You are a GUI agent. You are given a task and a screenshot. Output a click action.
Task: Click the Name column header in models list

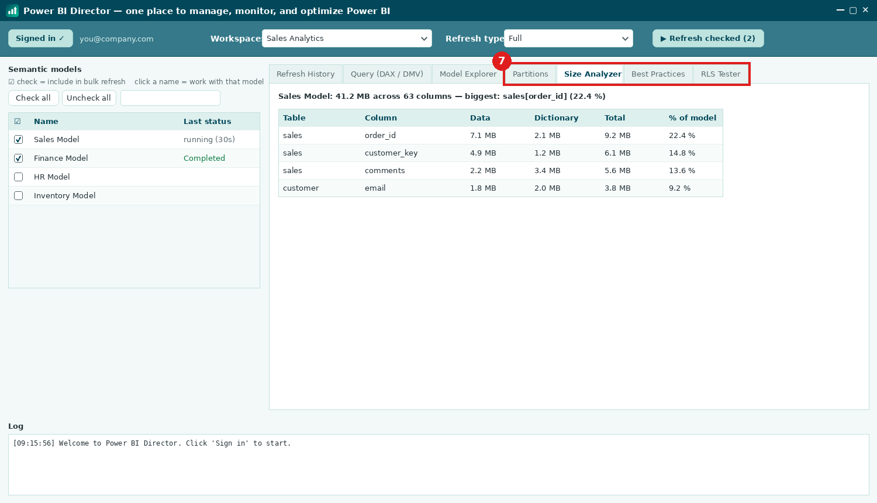(x=46, y=122)
